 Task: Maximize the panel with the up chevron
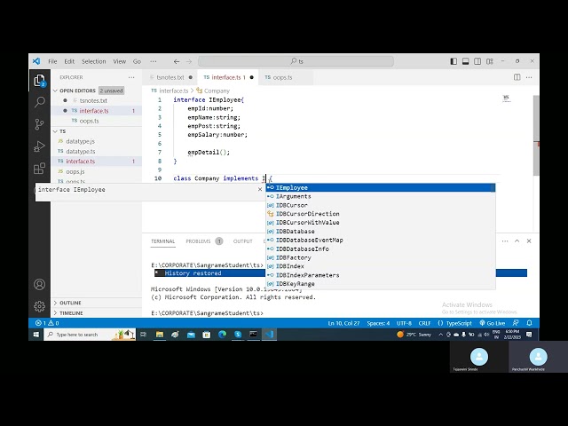tap(517, 241)
